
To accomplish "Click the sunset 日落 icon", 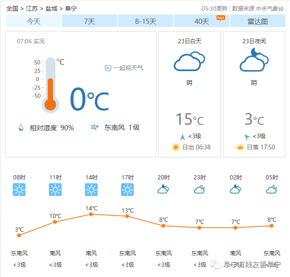I will pos(240,147).
